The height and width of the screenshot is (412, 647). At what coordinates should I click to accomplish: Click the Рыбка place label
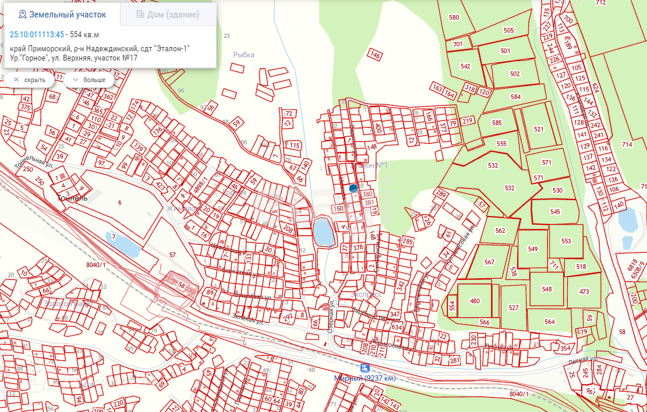[x=243, y=55]
